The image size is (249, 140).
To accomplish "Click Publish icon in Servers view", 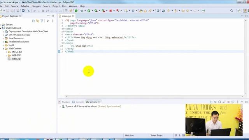I will tap(233, 102).
